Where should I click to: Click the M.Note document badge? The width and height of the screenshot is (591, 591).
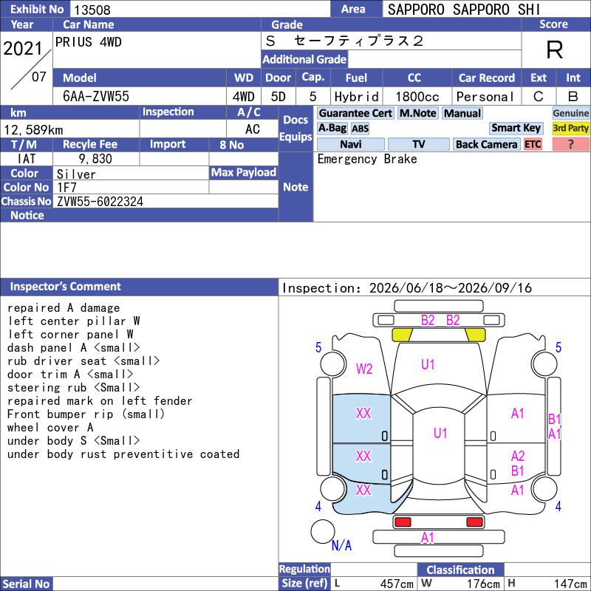pyautogui.click(x=417, y=113)
